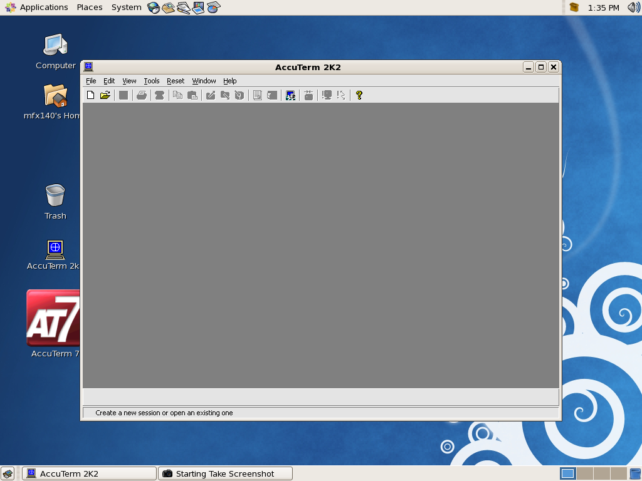Image resolution: width=642 pixels, height=481 pixels.
Task: Click the 1:35 PM clock
Action: [x=604, y=8]
